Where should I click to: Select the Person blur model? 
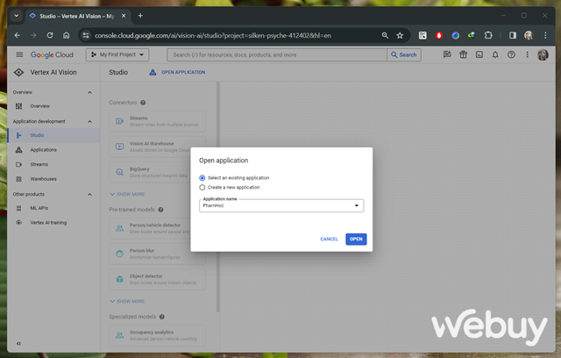tap(158, 254)
